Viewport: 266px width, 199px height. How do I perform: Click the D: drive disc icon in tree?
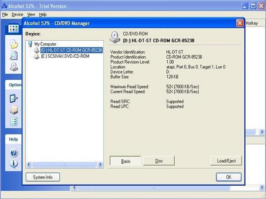[x=37, y=50]
